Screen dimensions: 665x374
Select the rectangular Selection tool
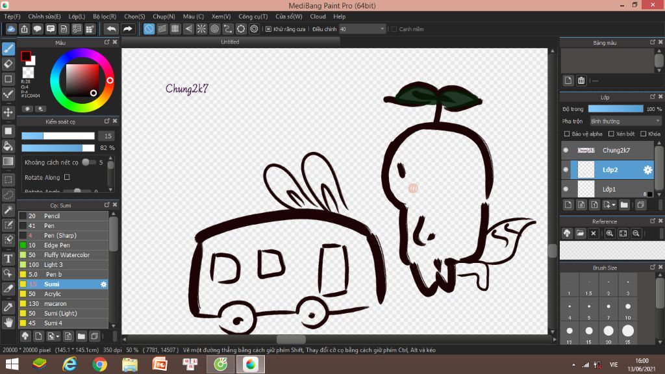8,180
